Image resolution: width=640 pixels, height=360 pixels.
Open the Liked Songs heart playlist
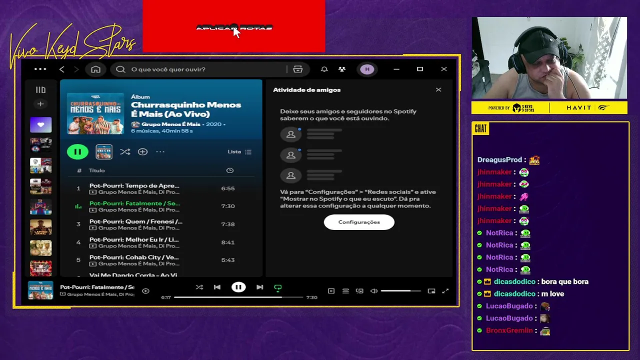40,124
